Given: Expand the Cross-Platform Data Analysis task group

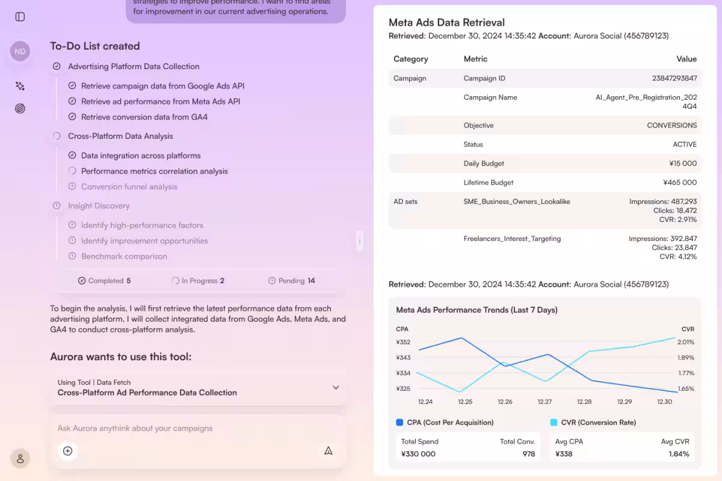Looking at the screenshot, I should (120, 136).
